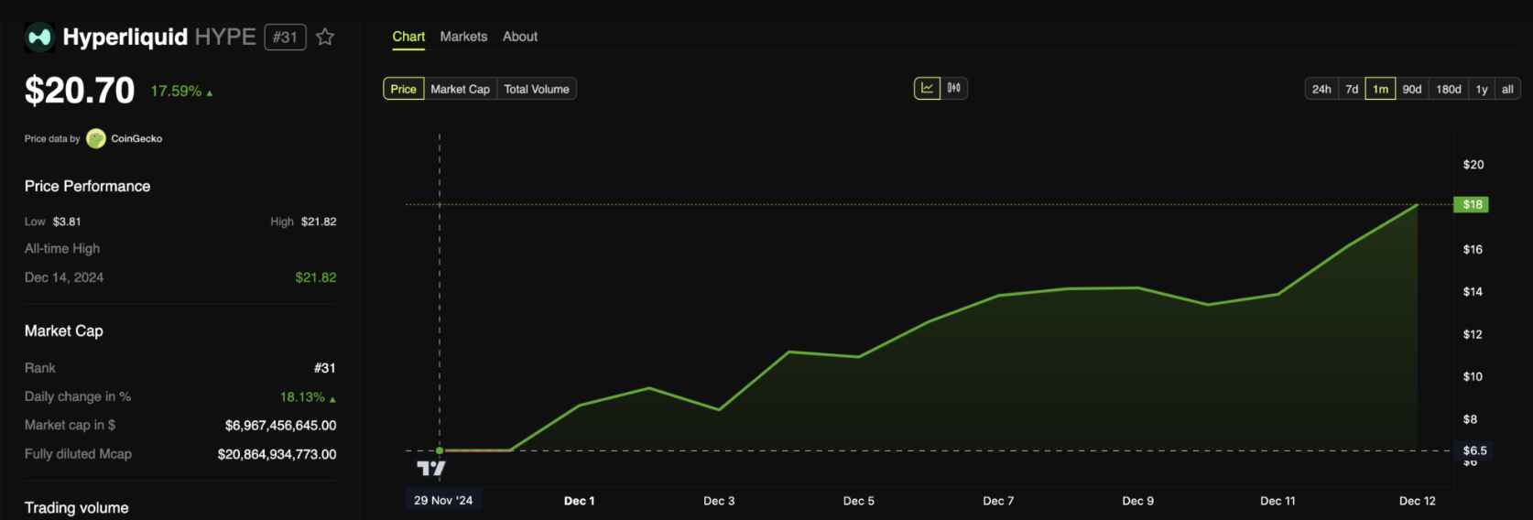Click the $6.5 crosshair price label
1533x520 pixels.
pyautogui.click(x=1474, y=450)
